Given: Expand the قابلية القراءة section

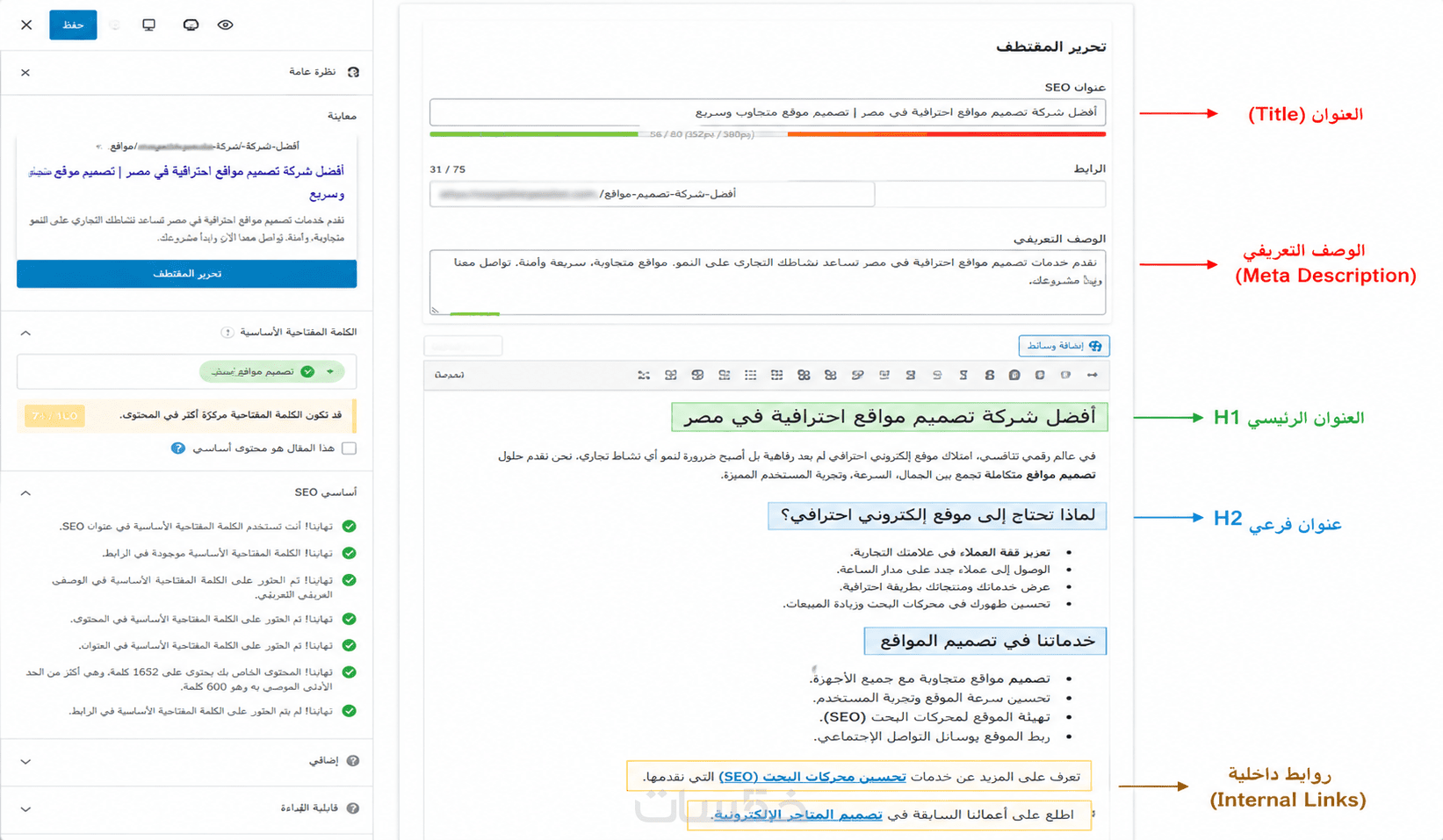Looking at the screenshot, I should [x=25, y=809].
